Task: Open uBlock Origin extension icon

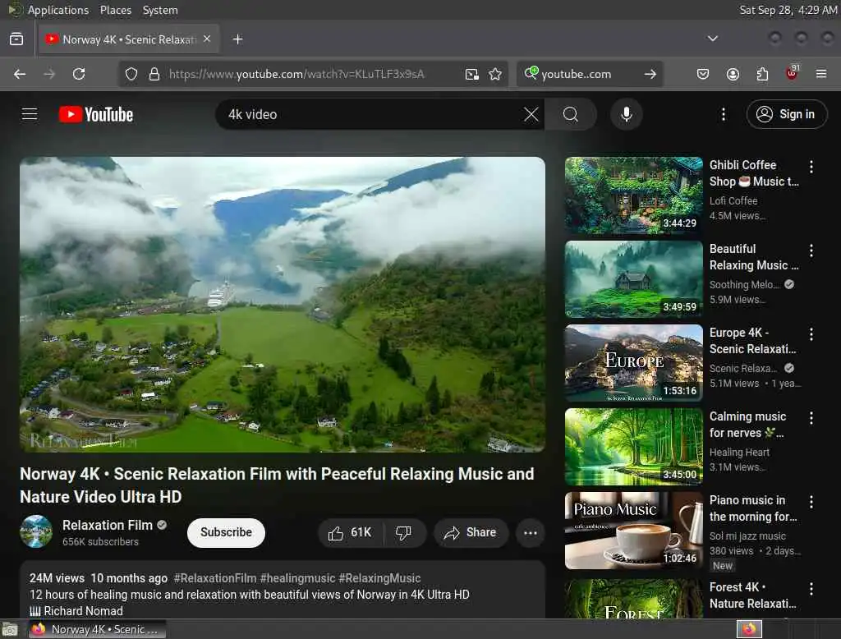Action: [792, 73]
